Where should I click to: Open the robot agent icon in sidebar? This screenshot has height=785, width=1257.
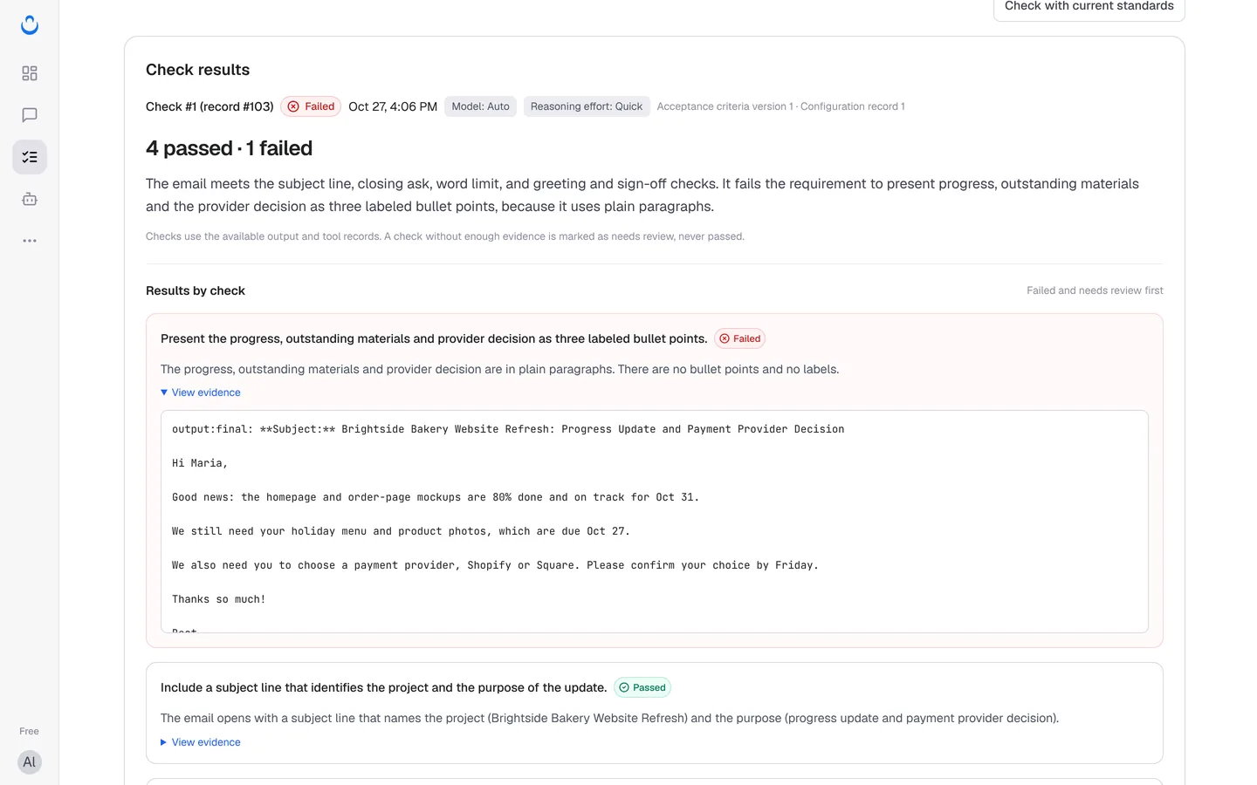30,199
